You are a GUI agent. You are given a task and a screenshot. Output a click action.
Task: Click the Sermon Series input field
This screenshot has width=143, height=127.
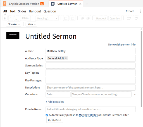pos(90,66)
